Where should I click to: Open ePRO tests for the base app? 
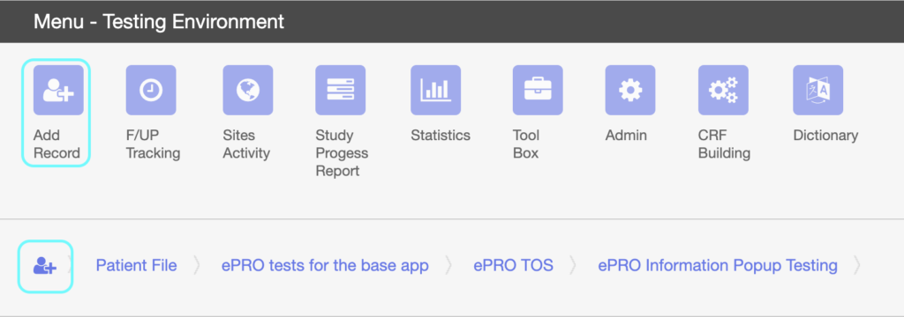[x=325, y=265]
